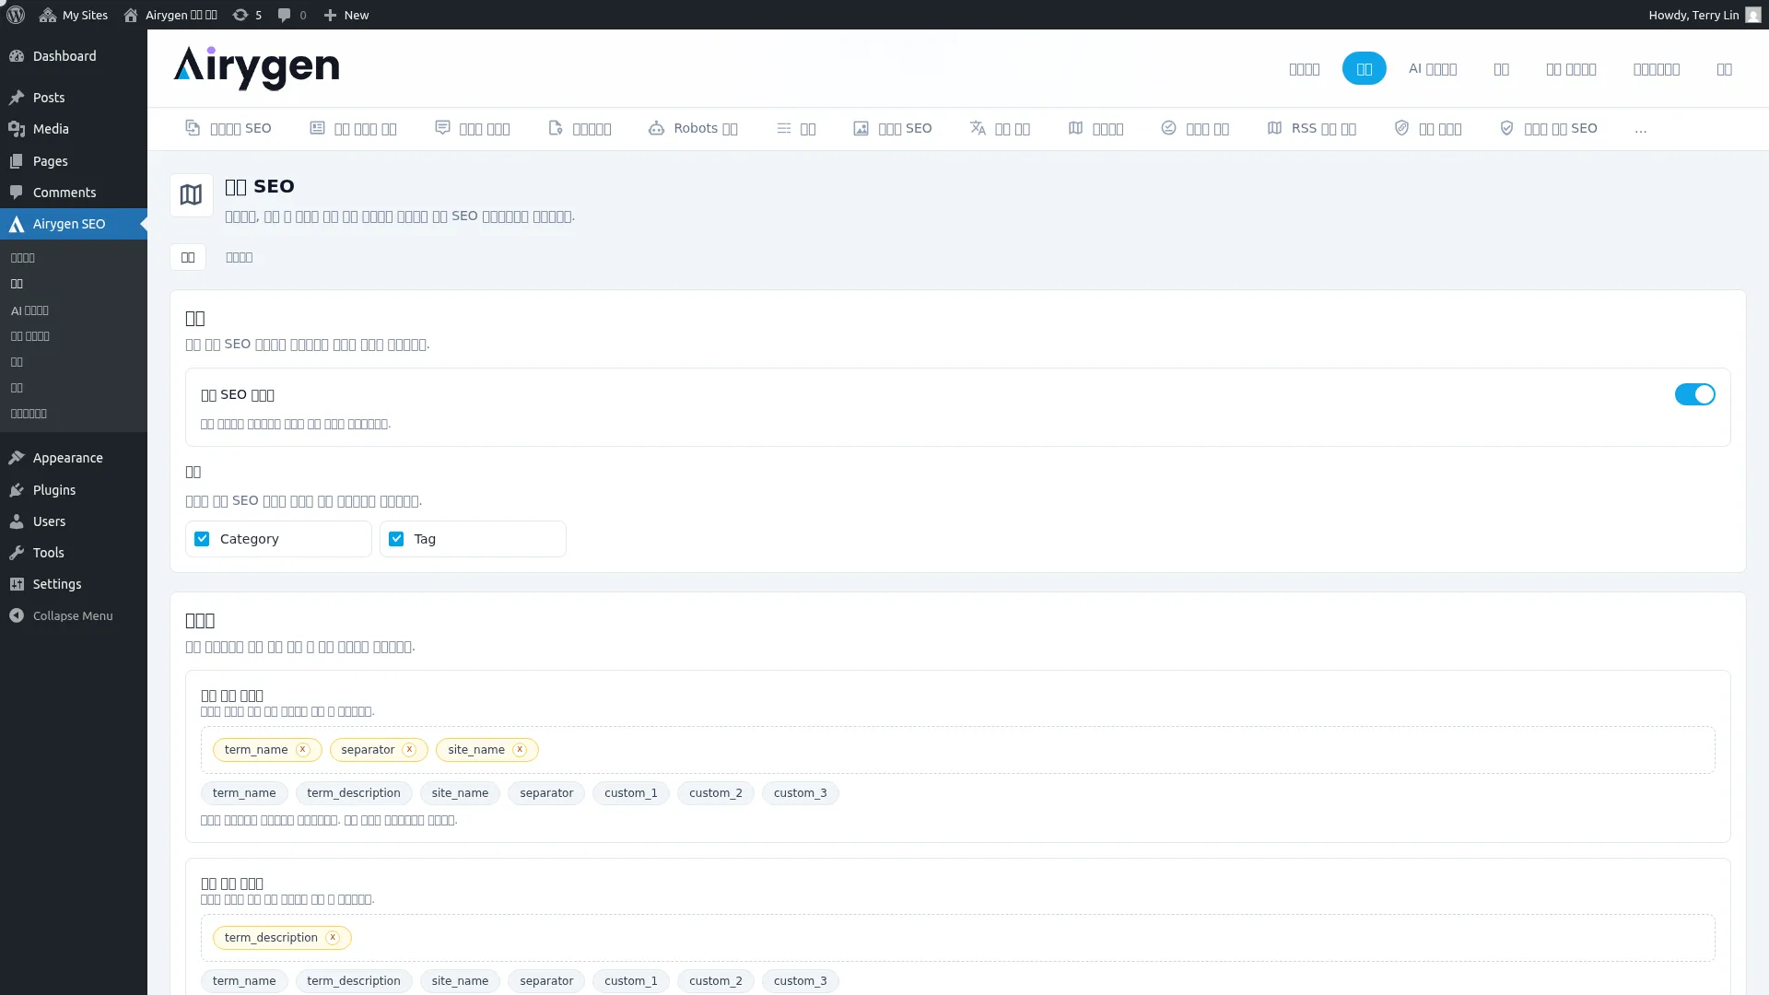Click the Tools wrench icon

pyautogui.click(x=17, y=553)
